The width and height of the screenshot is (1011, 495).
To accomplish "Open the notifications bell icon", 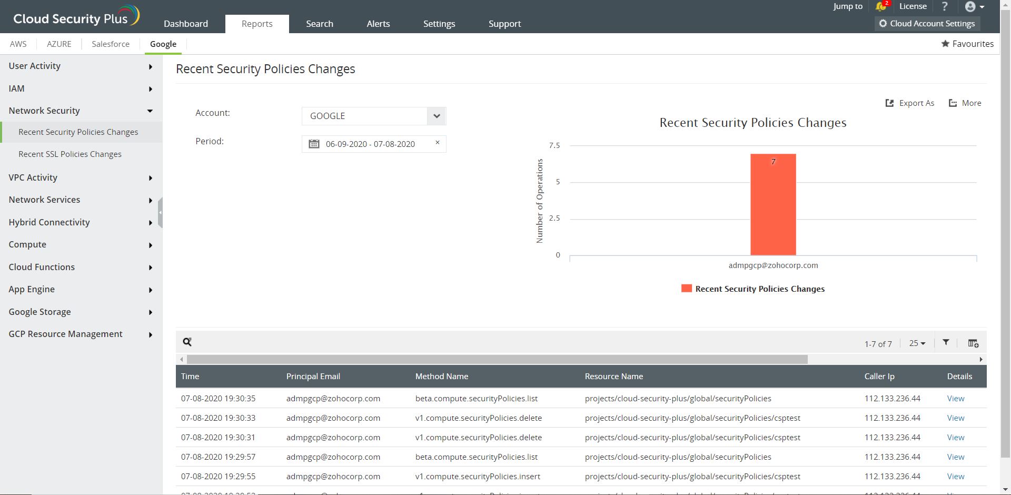I will (881, 6).
